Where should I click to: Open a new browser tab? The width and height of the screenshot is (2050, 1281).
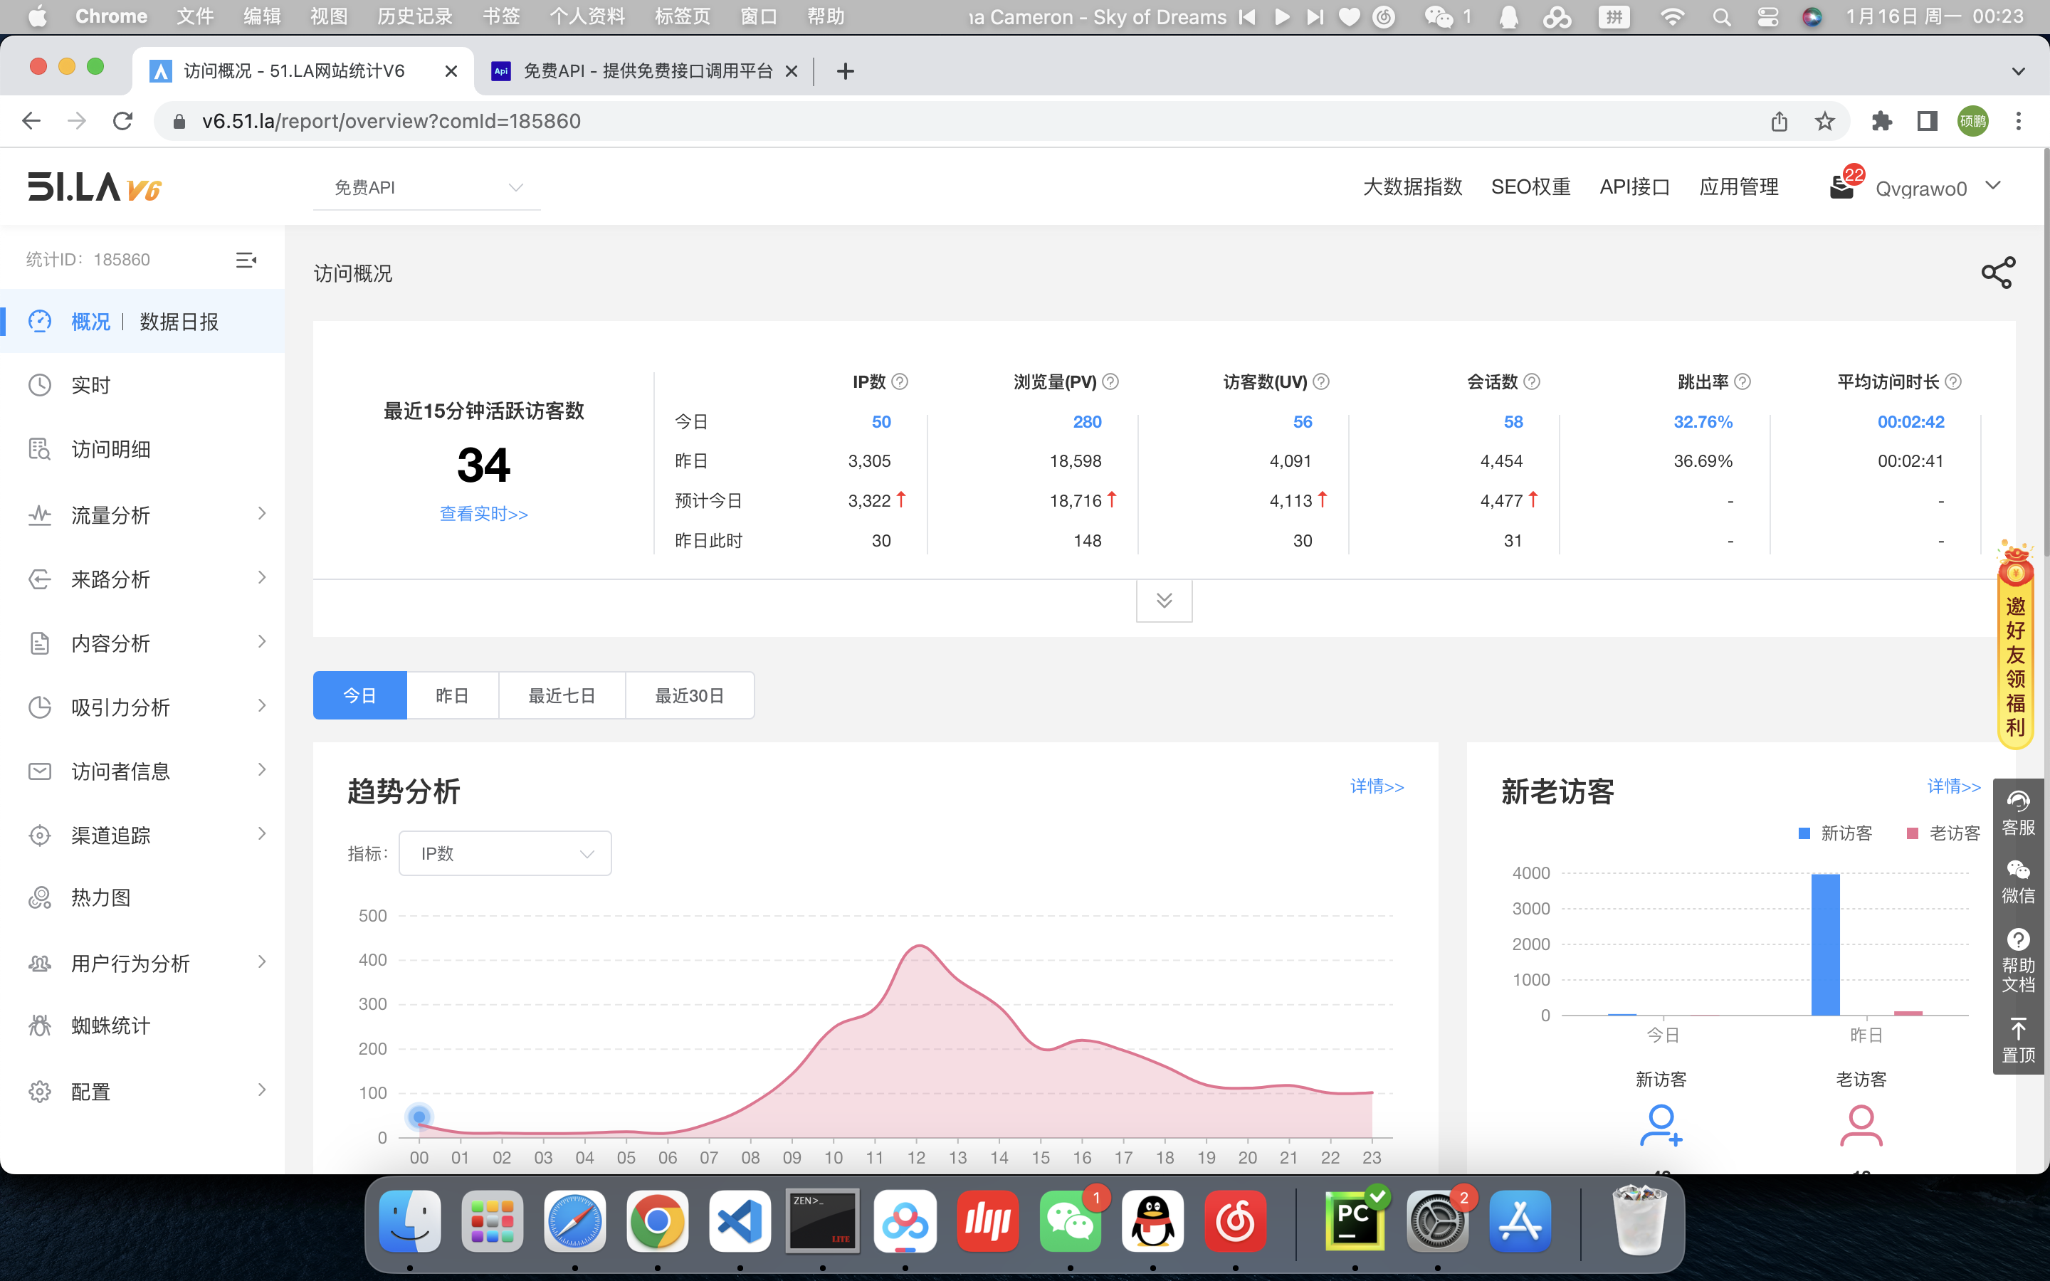point(845,71)
